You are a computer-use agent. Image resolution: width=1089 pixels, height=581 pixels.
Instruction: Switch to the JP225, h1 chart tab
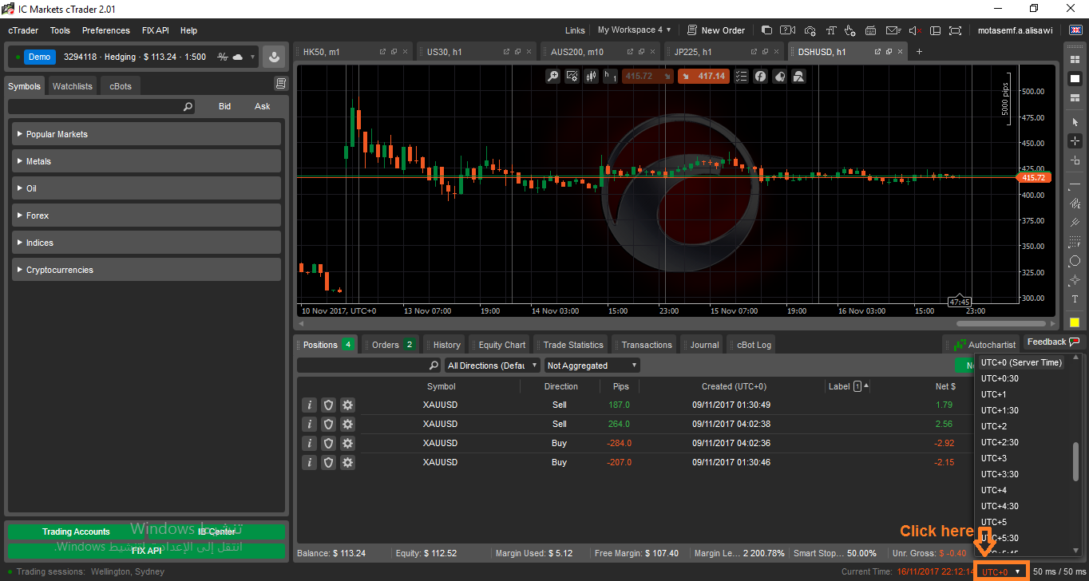pyautogui.click(x=724, y=51)
